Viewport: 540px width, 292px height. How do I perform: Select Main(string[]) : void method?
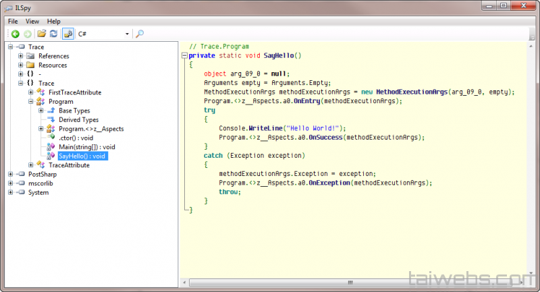(x=86, y=147)
